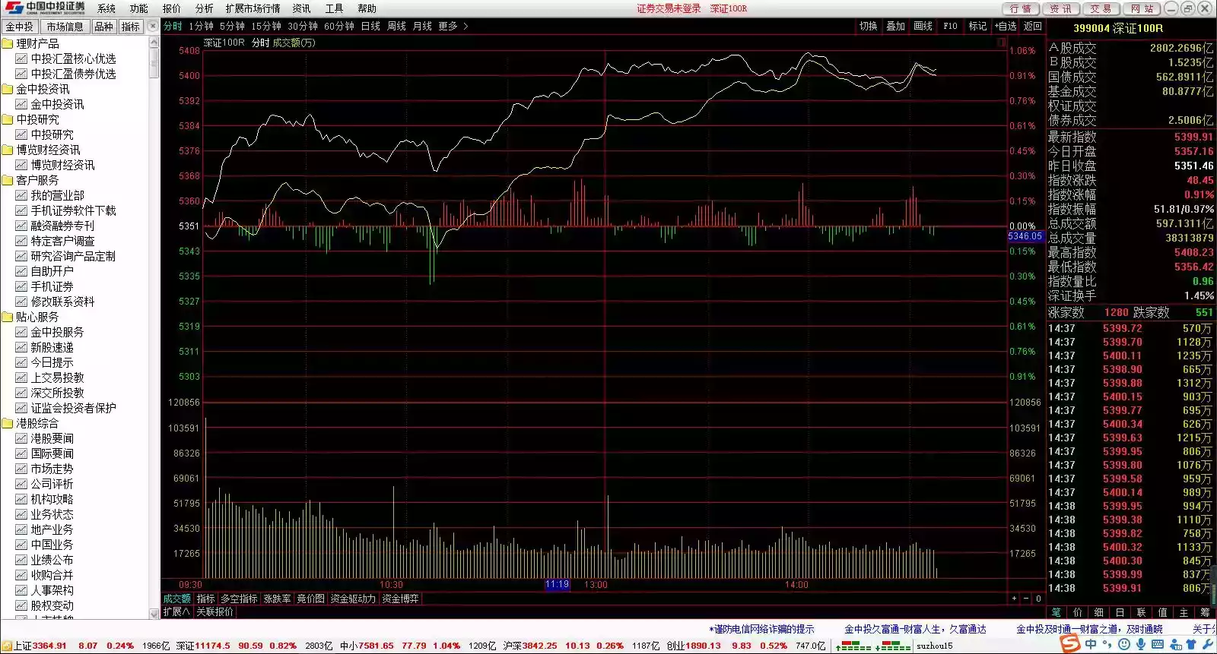Click the microphone icon in the IME bar
The image size is (1217, 654).
1140,645
